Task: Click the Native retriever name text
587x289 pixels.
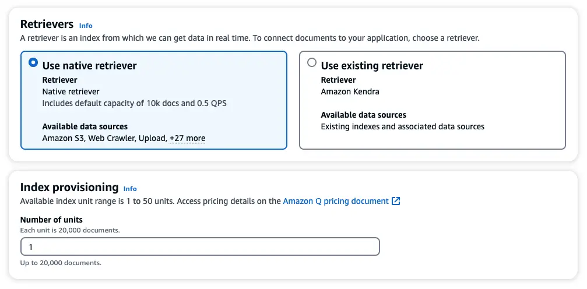Action: pyautogui.click(x=71, y=91)
